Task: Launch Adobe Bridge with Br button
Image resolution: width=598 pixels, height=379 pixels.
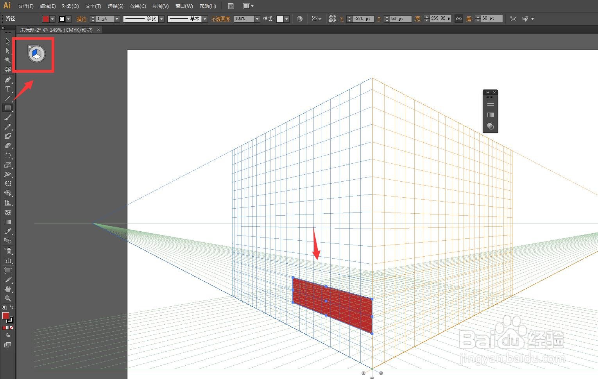Action: coord(231,6)
